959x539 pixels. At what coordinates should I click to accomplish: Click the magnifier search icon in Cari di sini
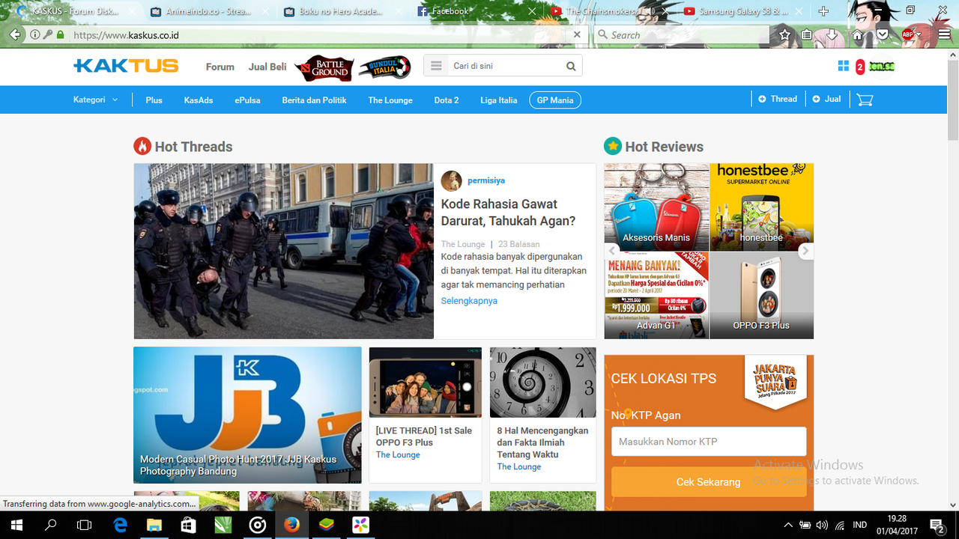(x=571, y=66)
